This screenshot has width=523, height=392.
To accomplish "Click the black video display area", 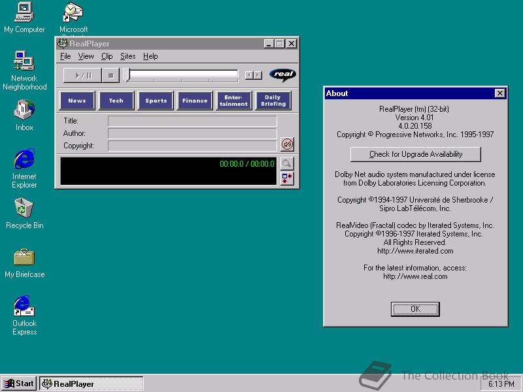I will click(169, 171).
